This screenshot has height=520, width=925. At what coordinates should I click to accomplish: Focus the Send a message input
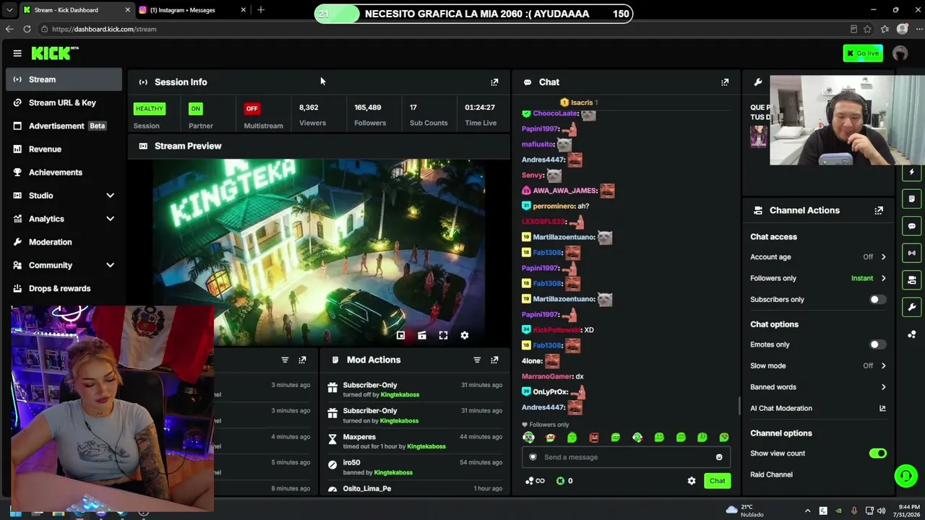[x=626, y=457]
